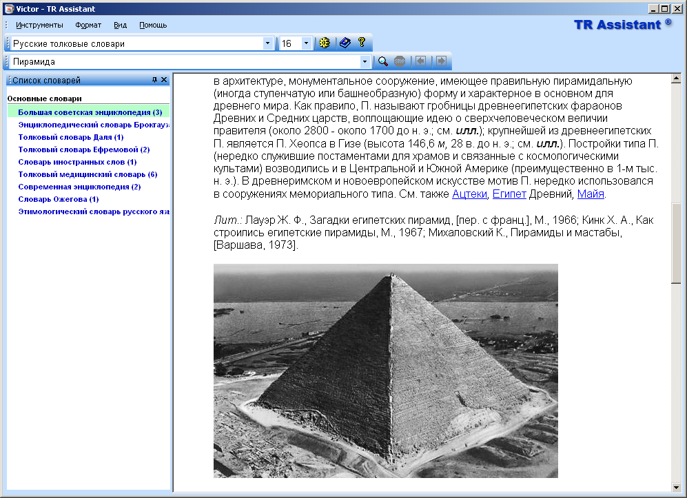Viewport: 687px width, 498px height.
Task: Click the magnifier search icon
Action: (x=383, y=61)
